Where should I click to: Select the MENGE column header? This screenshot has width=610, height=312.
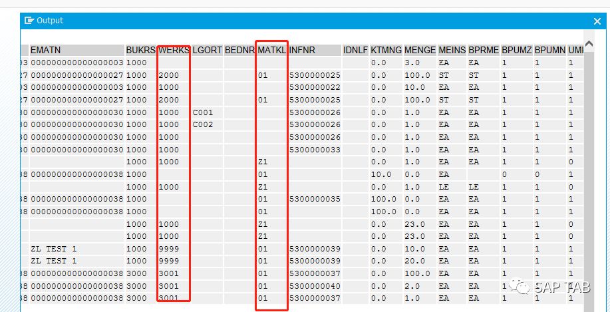[x=420, y=50]
